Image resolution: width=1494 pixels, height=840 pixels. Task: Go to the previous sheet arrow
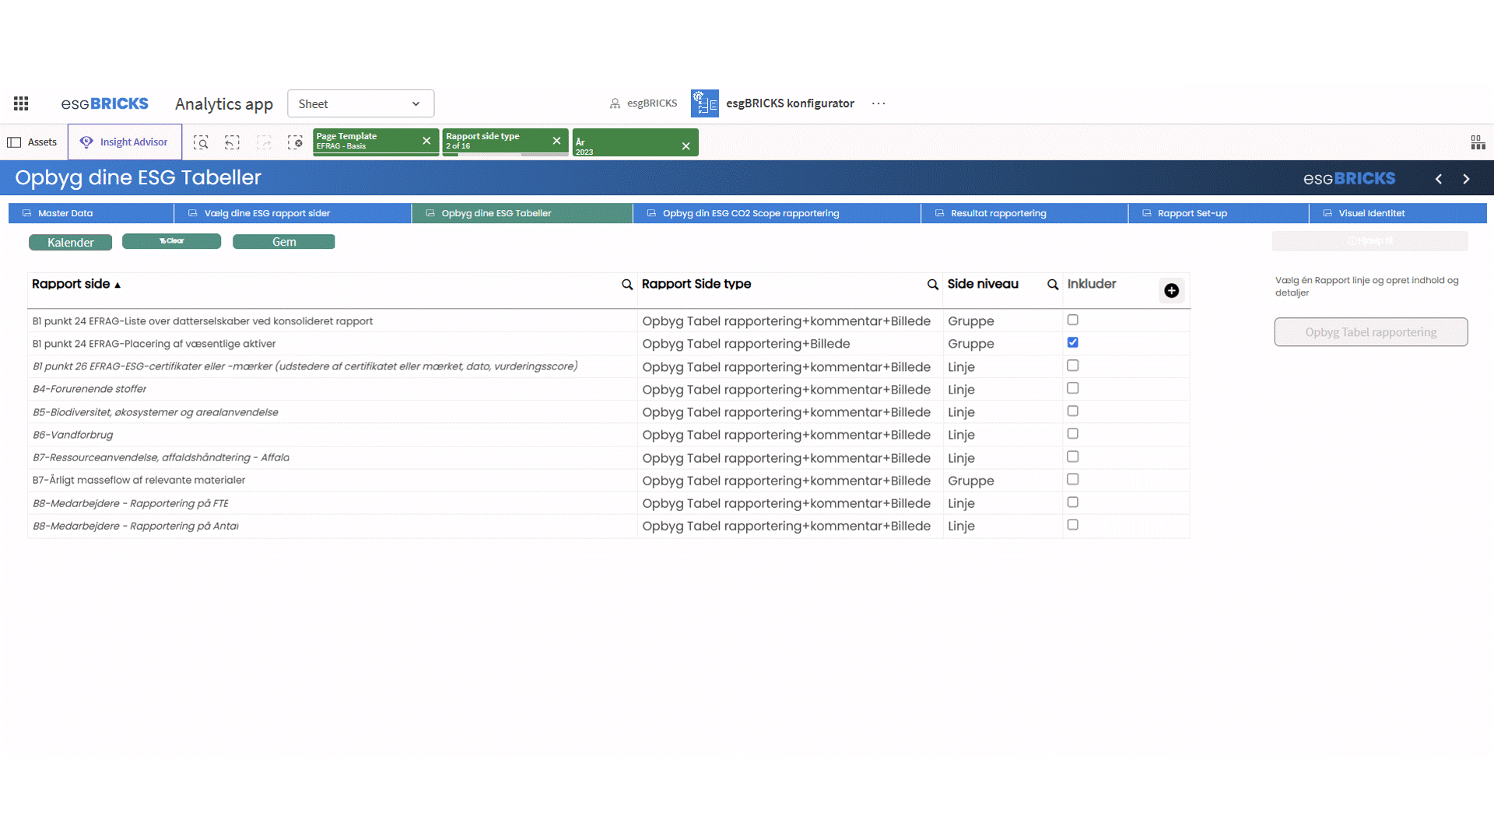click(x=1439, y=179)
